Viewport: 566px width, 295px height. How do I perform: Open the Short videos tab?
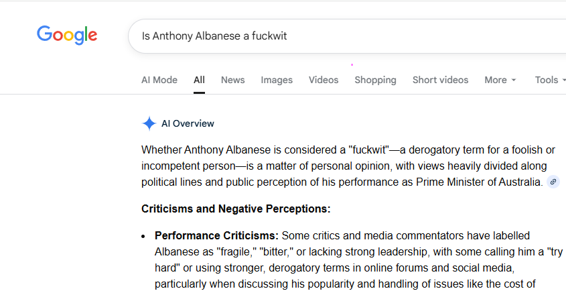[440, 80]
